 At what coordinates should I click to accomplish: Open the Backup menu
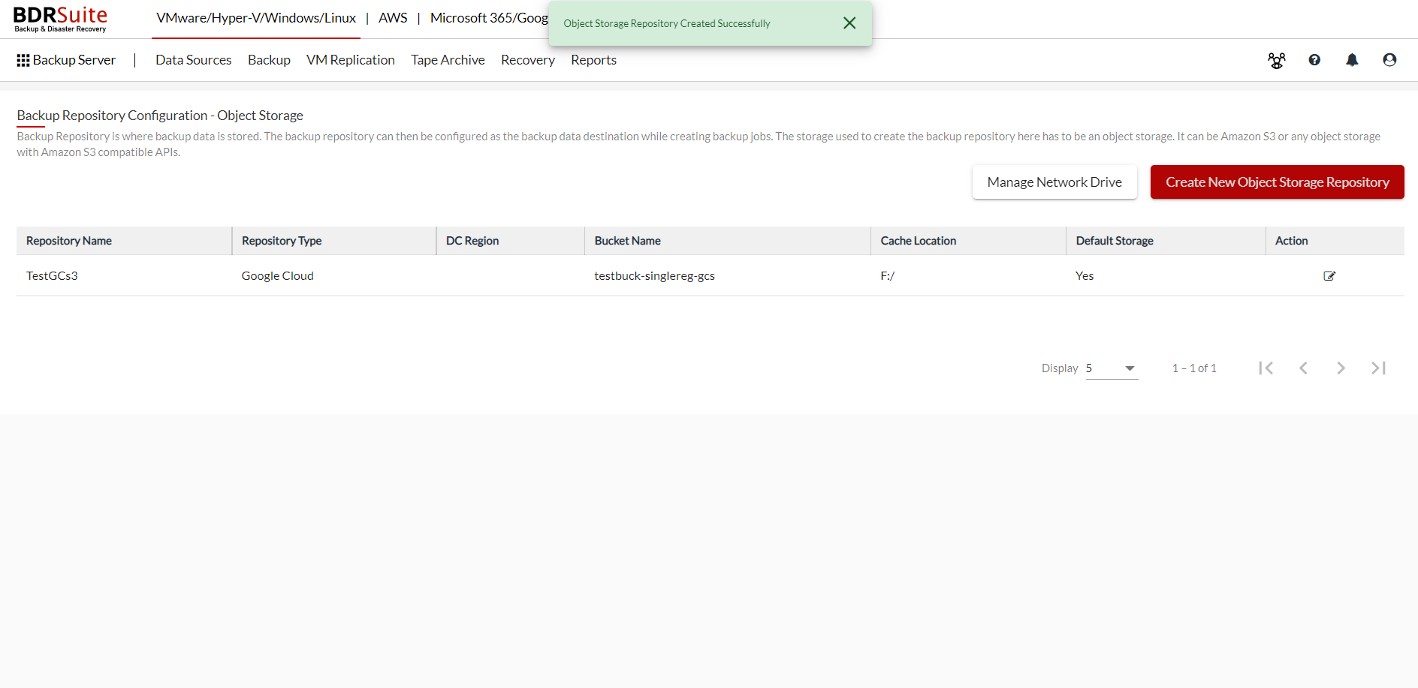[x=269, y=60]
